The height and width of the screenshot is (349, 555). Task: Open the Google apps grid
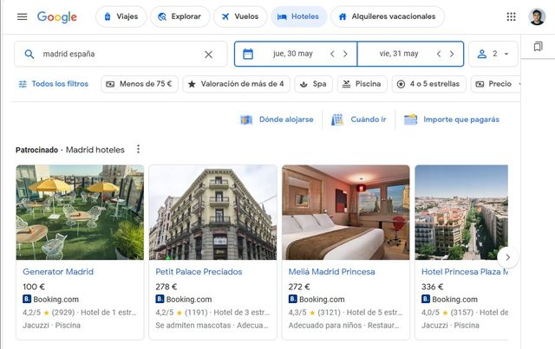[511, 17]
